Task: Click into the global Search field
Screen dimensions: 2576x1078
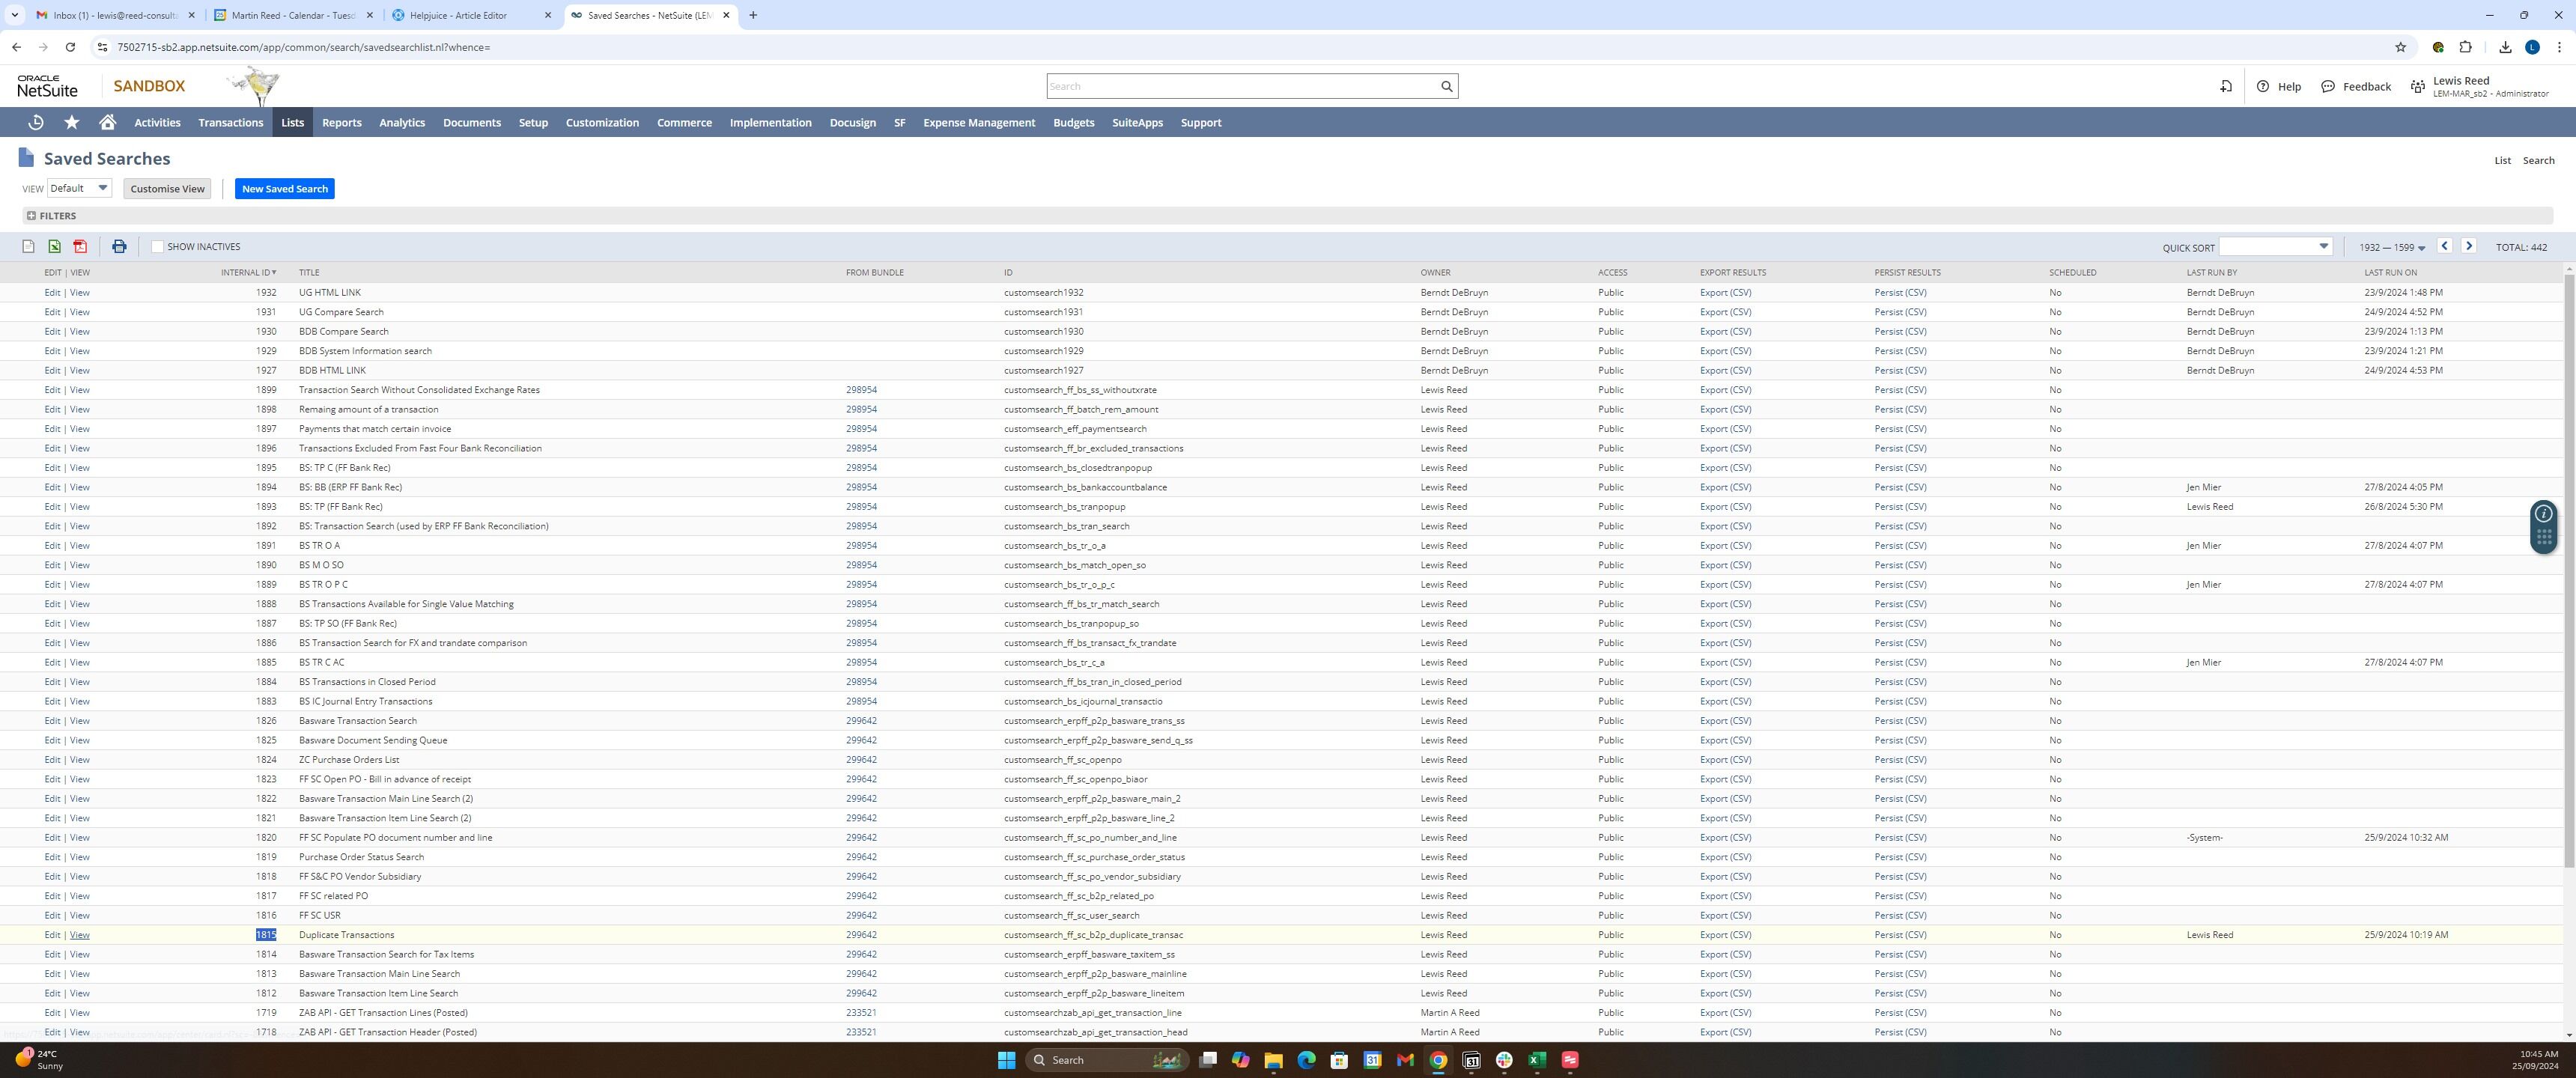Action: point(1240,86)
